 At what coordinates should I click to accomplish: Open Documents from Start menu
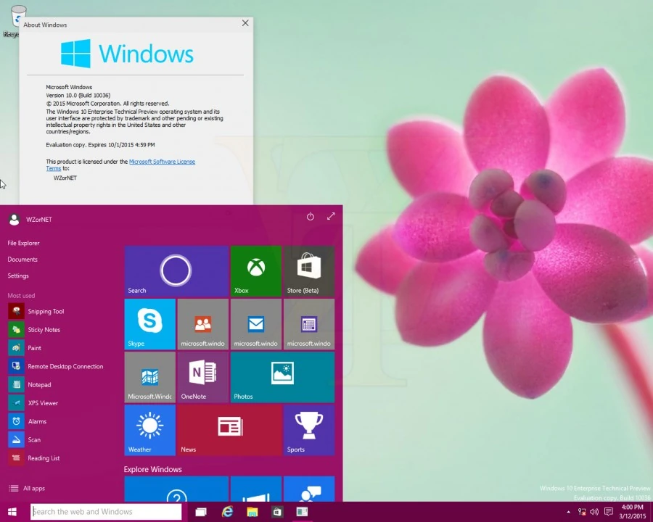tap(22, 260)
